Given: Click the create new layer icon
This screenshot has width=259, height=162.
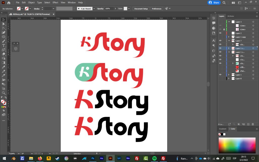Looking at the screenshot, I should [x=248, y=124].
